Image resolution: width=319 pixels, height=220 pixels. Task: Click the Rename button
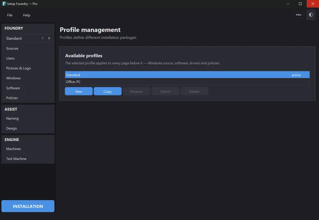pos(136,92)
